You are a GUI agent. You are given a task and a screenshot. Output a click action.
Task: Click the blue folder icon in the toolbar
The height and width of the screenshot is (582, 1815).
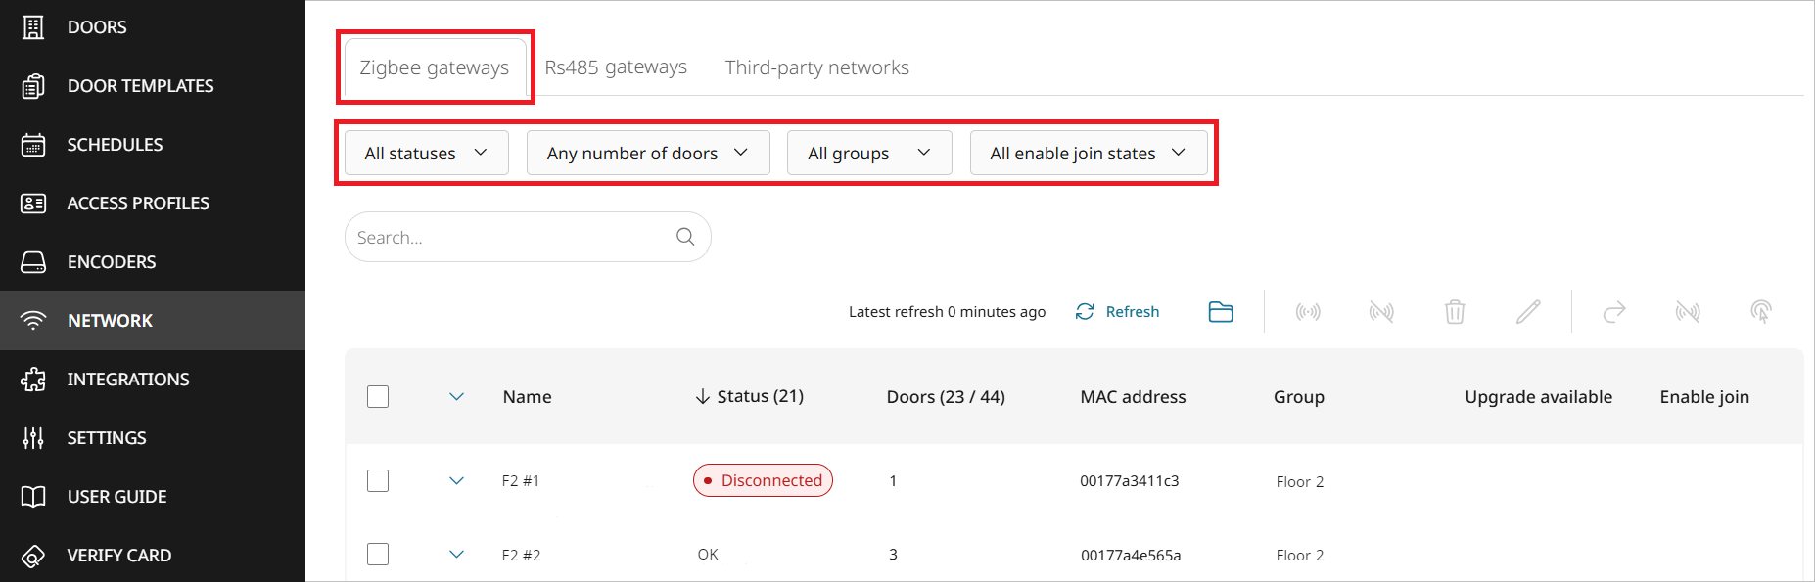(1221, 312)
